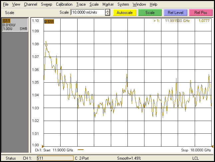Increase scale value with up arrow
The image size is (215, 162).
(x=107, y=11)
